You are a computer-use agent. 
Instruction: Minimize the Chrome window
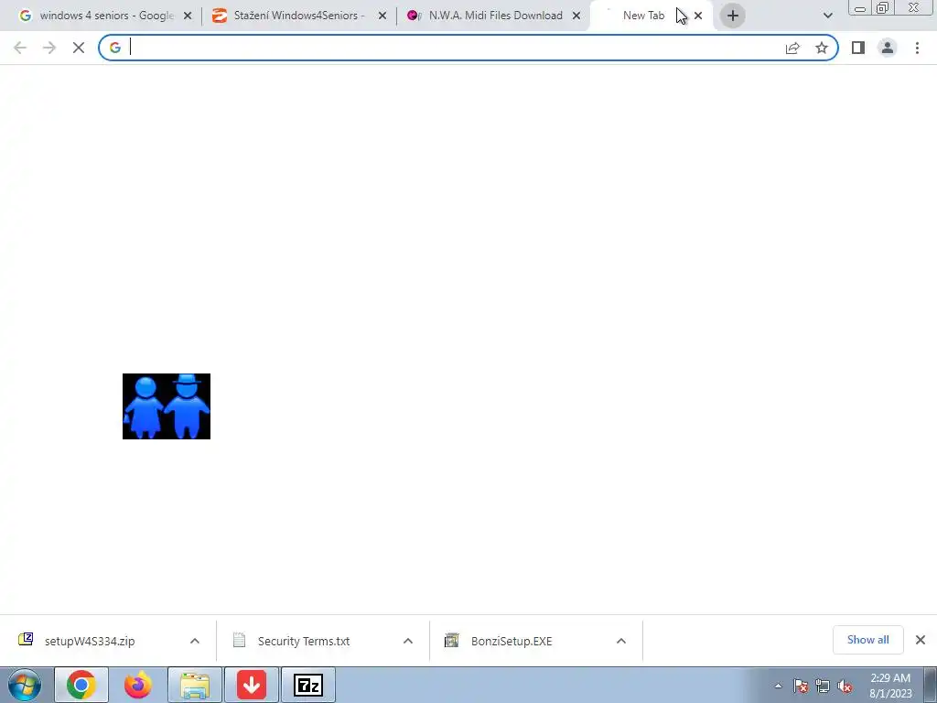click(860, 8)
